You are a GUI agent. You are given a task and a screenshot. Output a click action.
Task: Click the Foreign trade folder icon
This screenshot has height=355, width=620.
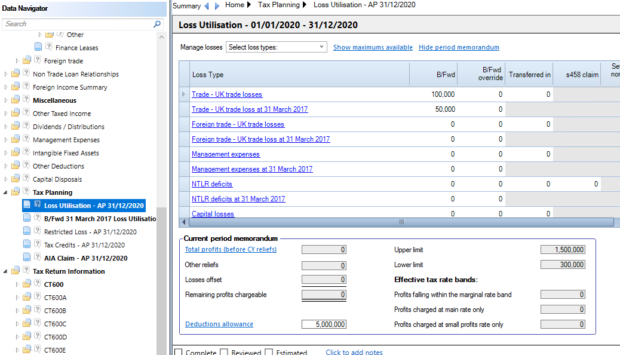(27, 61)
